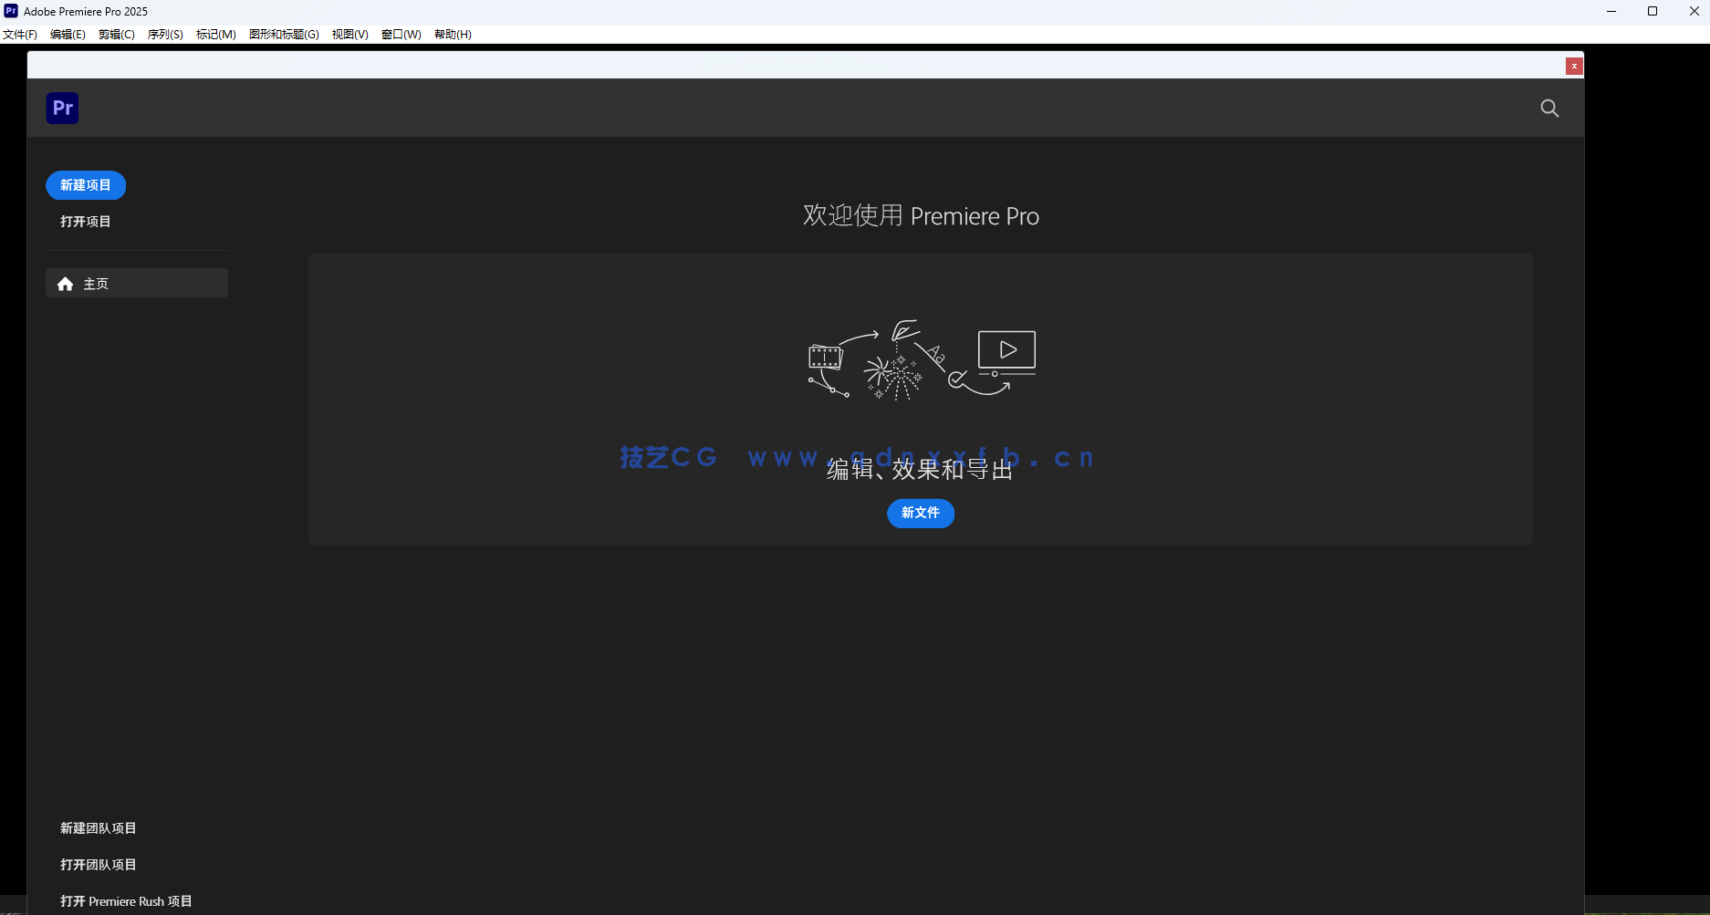Open the 帮助 menu
The width and height of the screenshot is (1710, 915).
pos(452,34)
